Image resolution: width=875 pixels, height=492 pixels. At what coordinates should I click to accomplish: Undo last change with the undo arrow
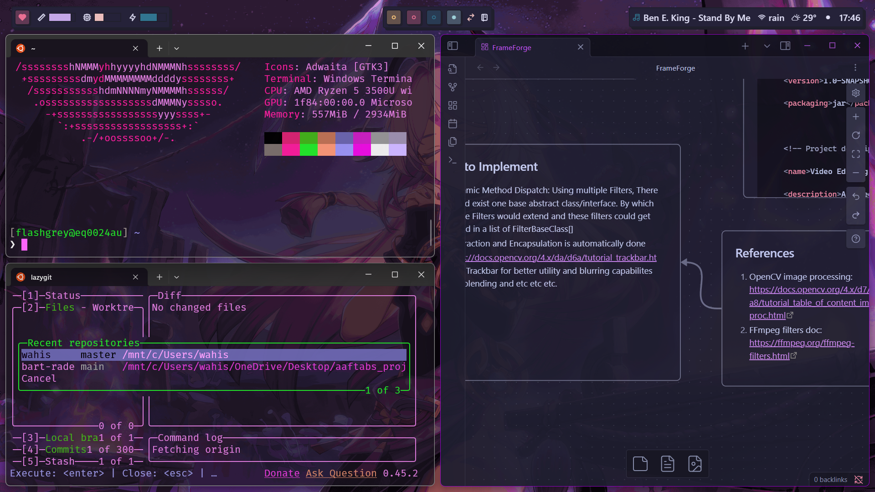[x=856, y=196]
